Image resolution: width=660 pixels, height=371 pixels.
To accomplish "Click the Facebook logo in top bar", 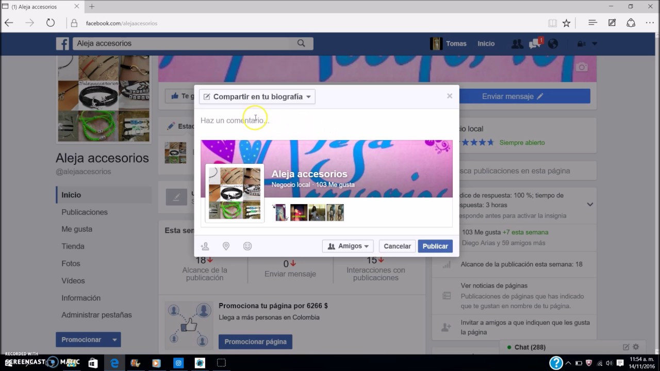I will [62, 44].
